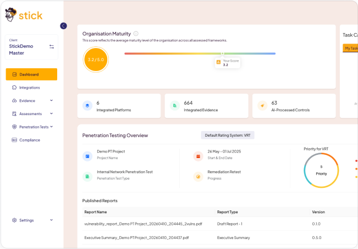Open the vulnerability_report_Demo PT Project pdf row

click(x=220, y=224)
